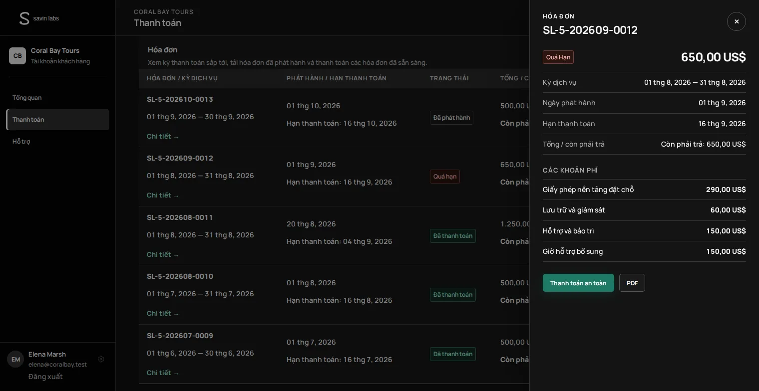759x391 pixels.
Task: Click the EM user avatar
Action: coord(15,359)
